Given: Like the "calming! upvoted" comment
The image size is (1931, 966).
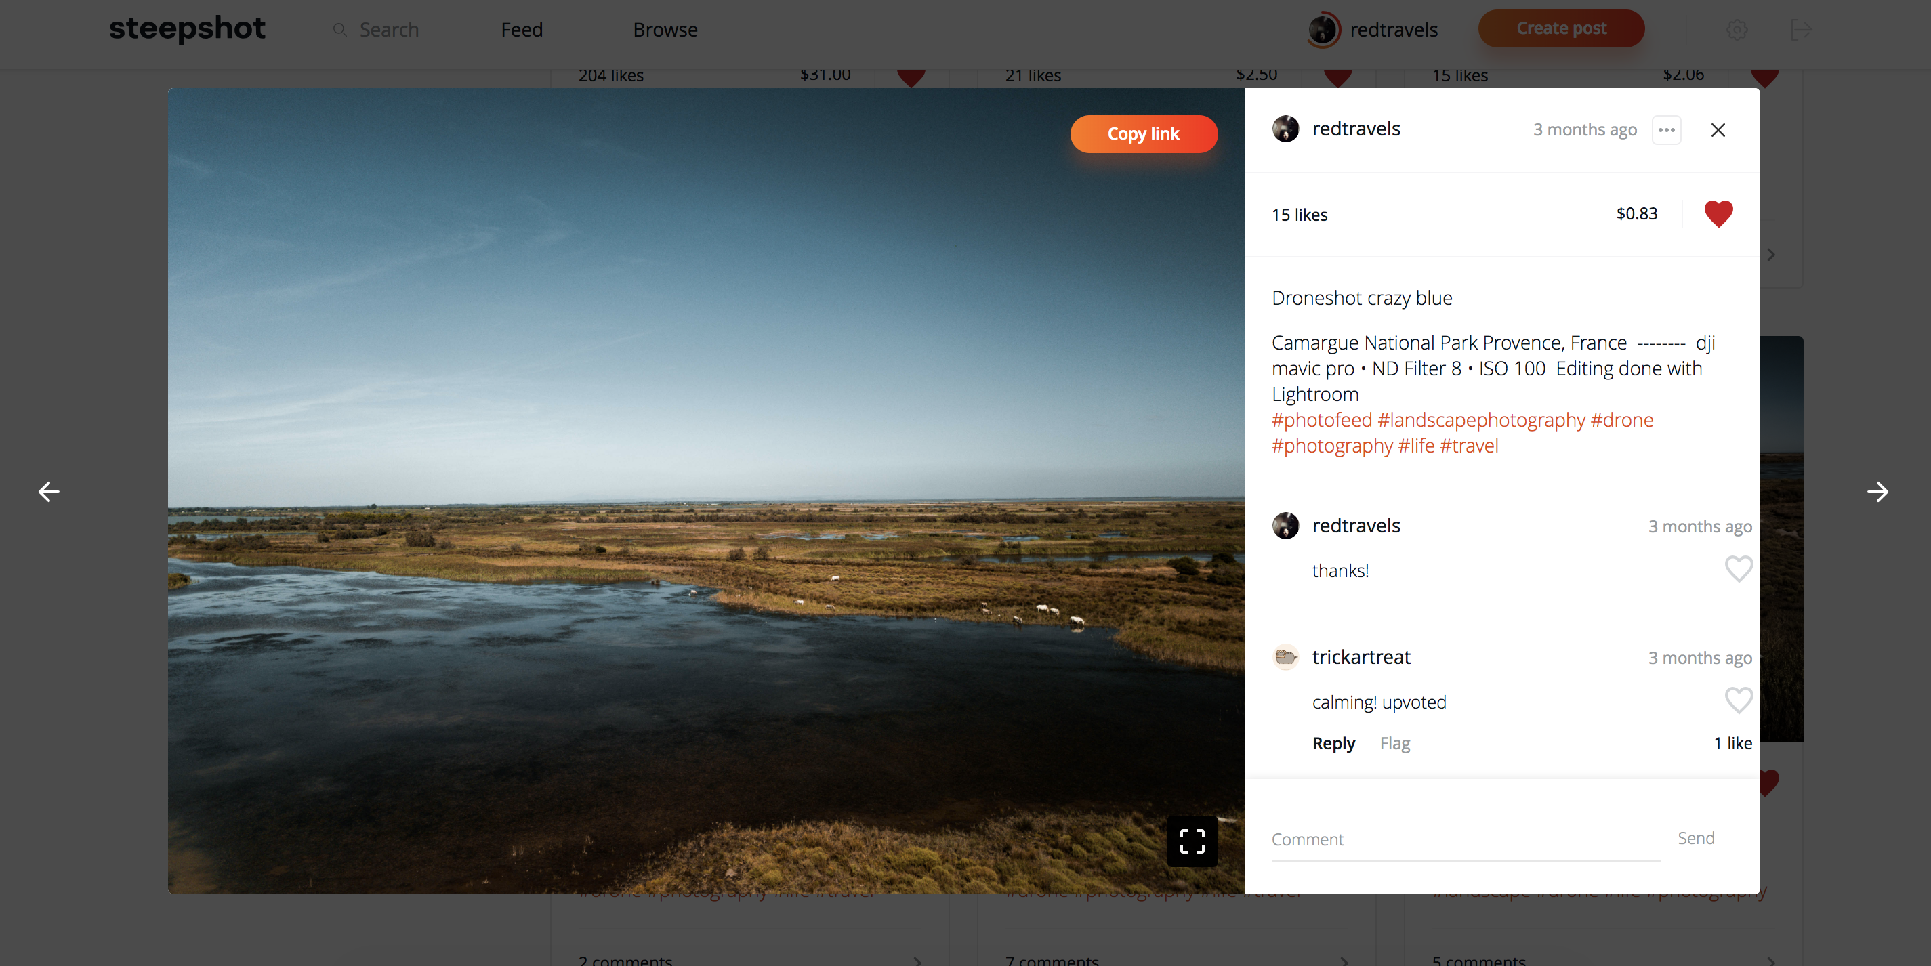Looking at the screenshot, I should 1738,700.
